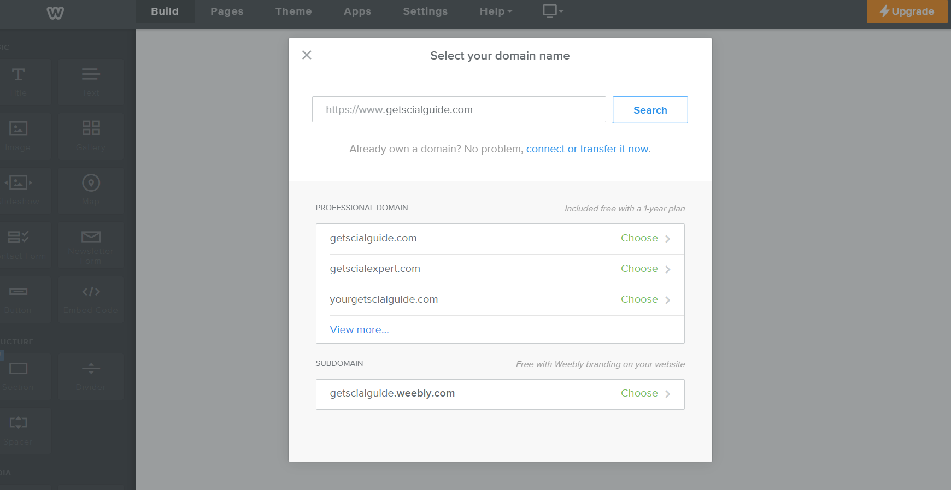
Task: Select the Image element icon
Action: 18,128
